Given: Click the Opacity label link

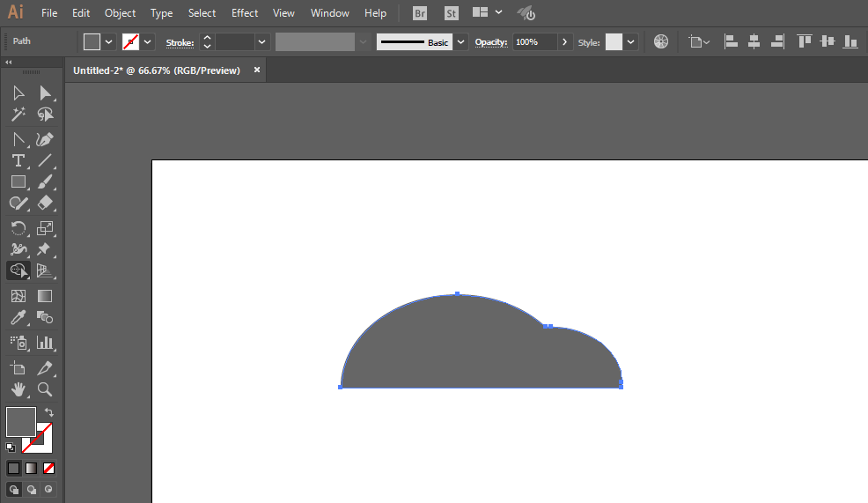Looking at the screenshot, I should (x=491, y=42).
